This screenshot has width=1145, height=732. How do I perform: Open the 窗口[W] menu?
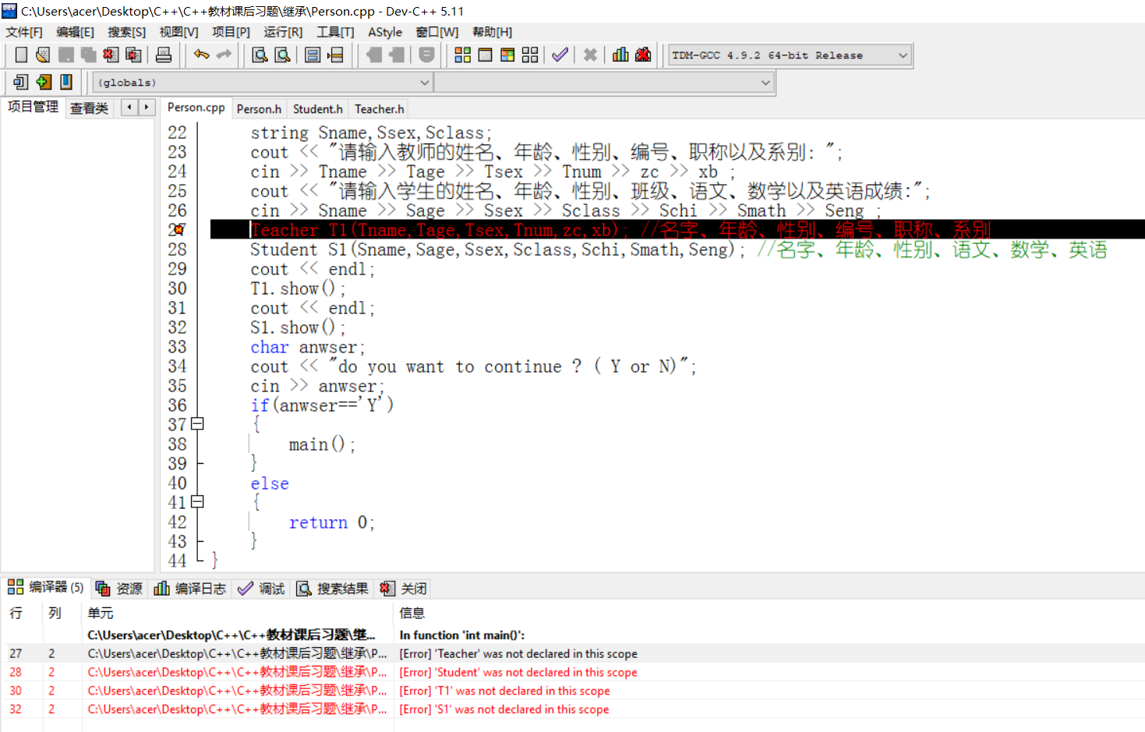(437, 32)
